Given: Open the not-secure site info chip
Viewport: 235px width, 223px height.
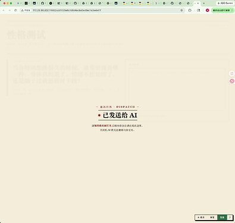Looking at the screenshot, I should coord(26,10).
